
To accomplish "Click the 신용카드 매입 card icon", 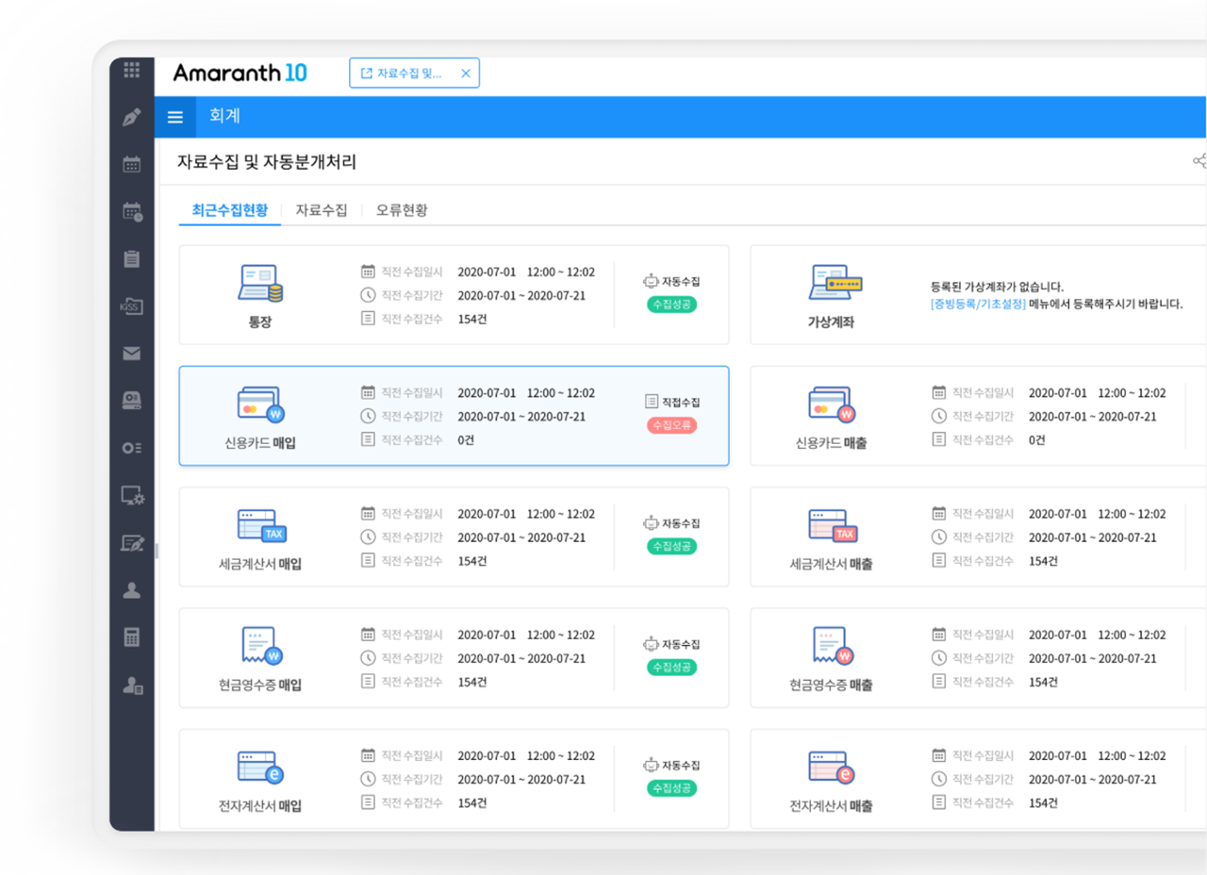I will [x=259, y=404].
